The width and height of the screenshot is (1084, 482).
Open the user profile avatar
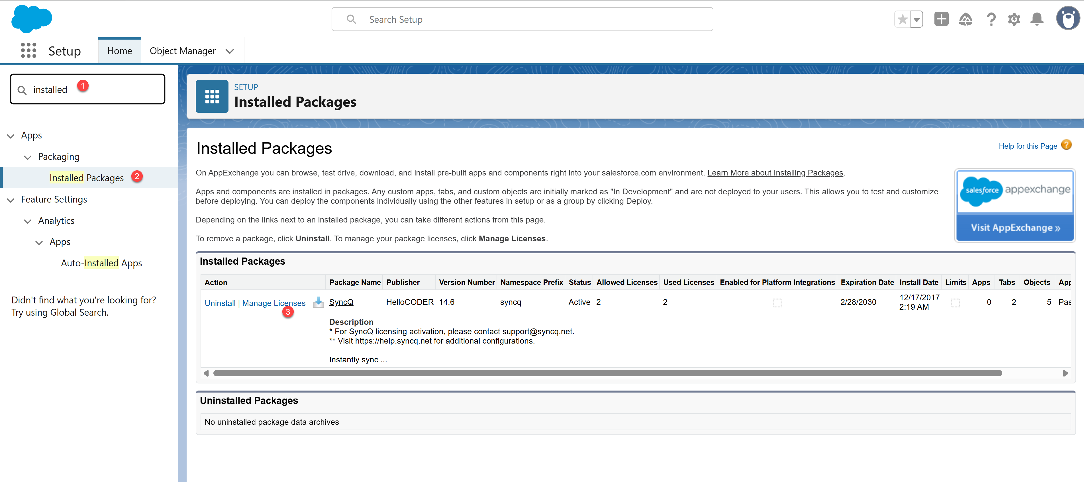click(1068, 19)
